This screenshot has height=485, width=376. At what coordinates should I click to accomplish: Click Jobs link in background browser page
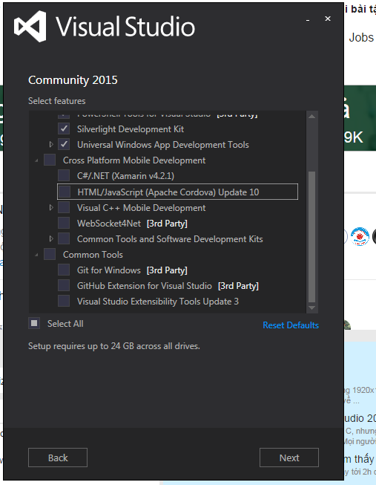click(361, 38)
